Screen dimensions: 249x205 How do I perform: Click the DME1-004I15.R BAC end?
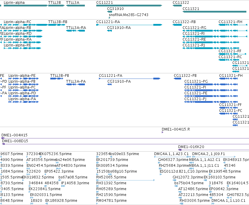click(x=162, y=132)
